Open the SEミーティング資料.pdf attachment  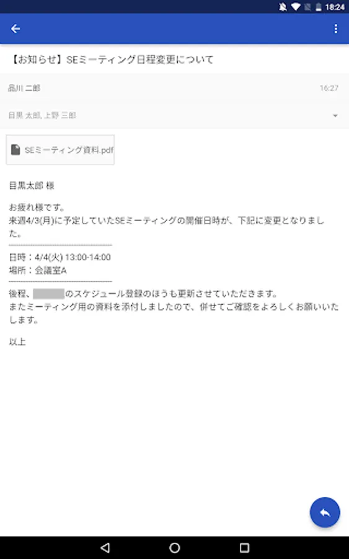point(60,150)
